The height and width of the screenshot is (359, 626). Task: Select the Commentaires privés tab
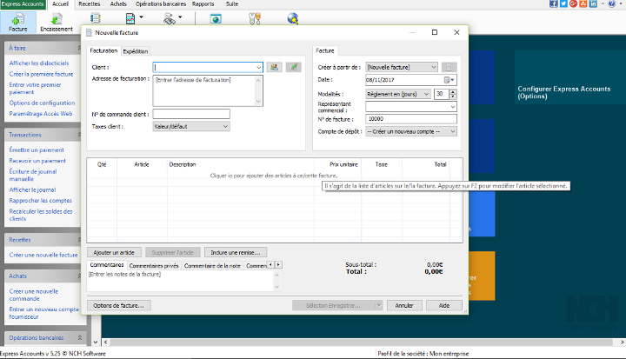(x=154, y=266)
